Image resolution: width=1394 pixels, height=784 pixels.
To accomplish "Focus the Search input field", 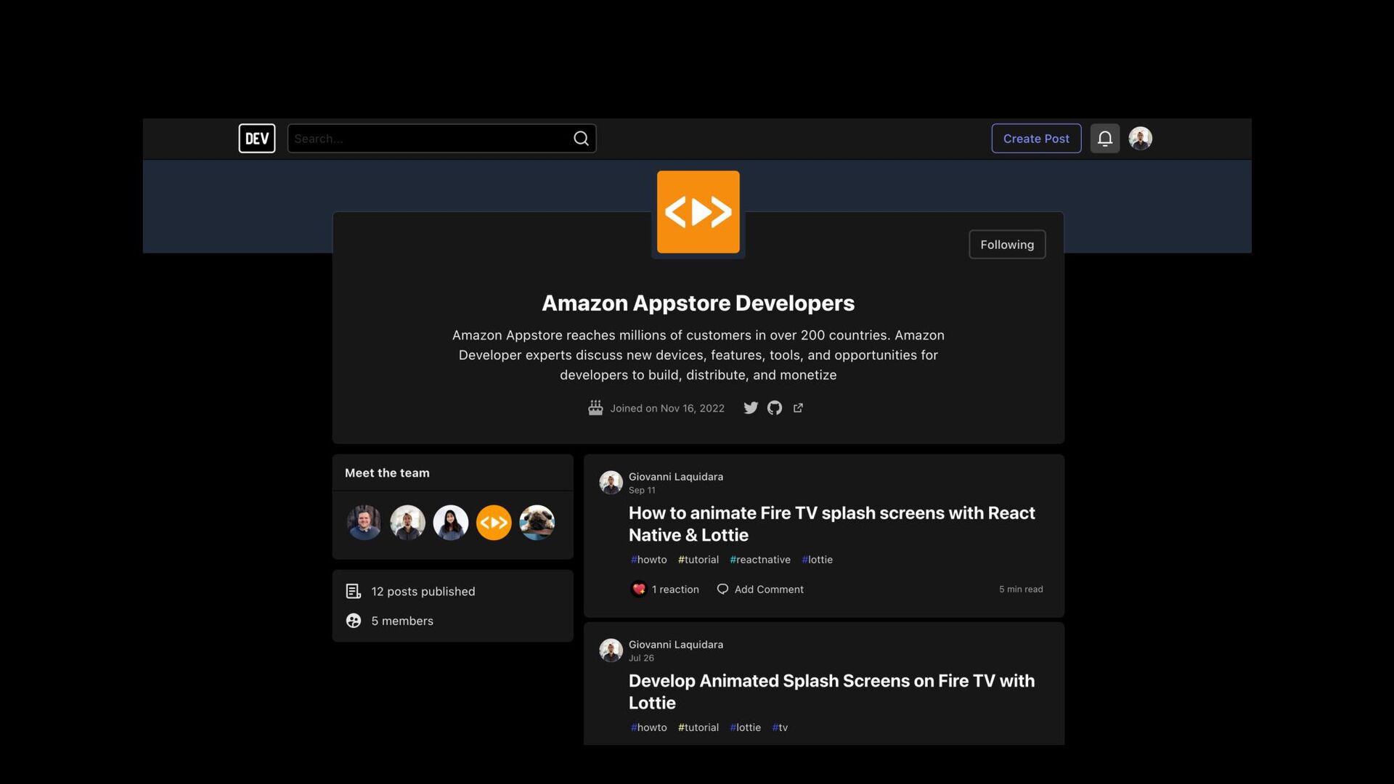I will [x=441, y=139].
